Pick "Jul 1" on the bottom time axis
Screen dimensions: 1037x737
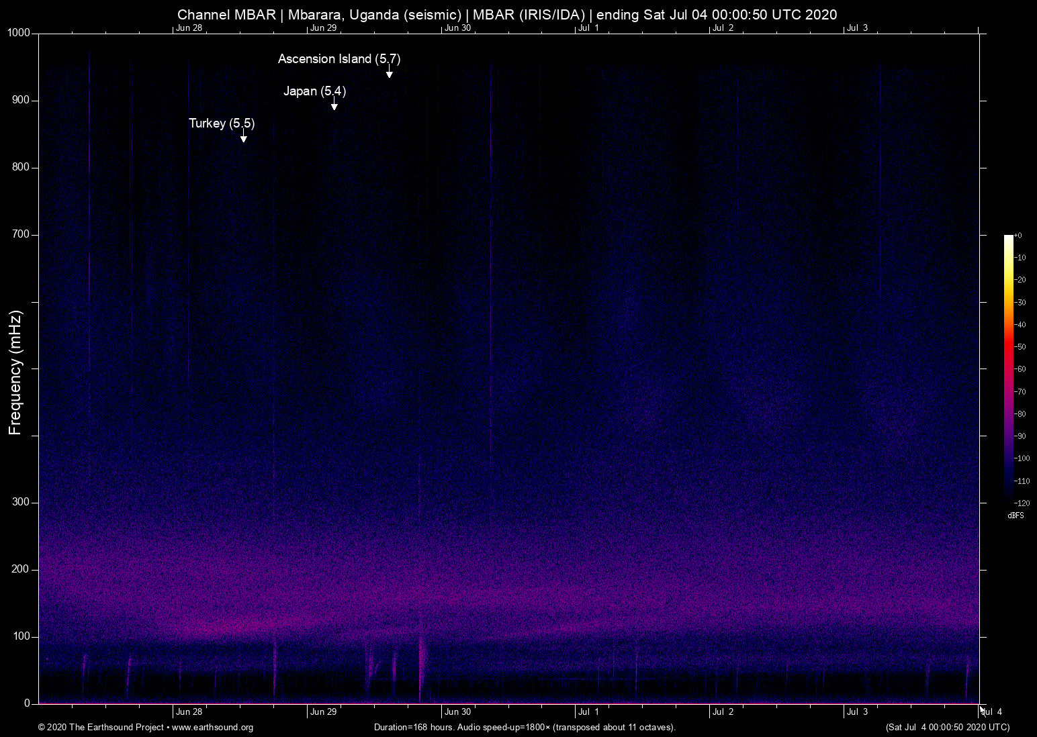(588, 712)
